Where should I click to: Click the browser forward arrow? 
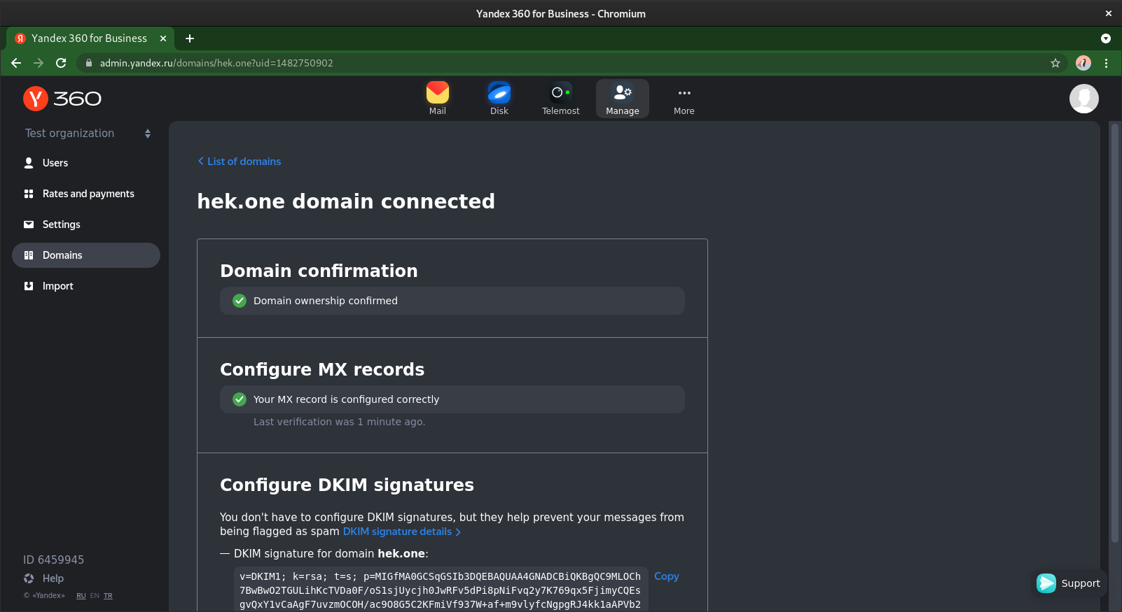(x=39, y=63)
